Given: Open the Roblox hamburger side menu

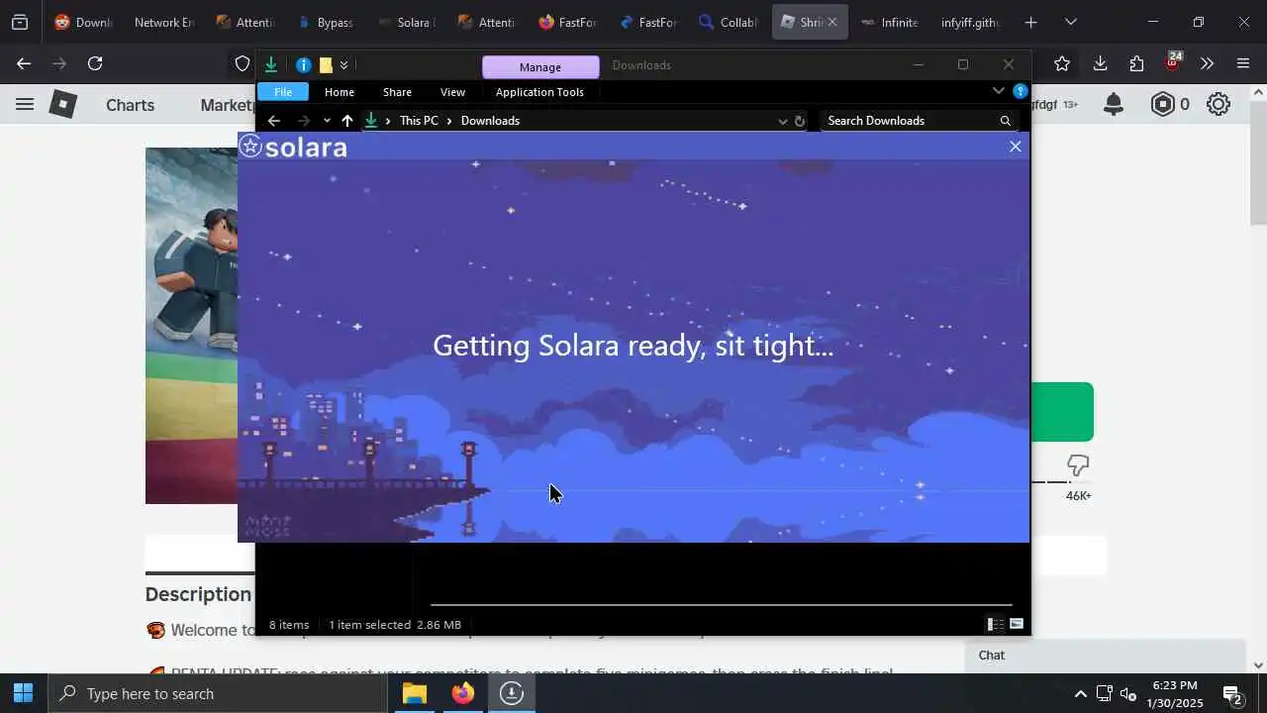Looking at the screenshot, I should point(25,104).
